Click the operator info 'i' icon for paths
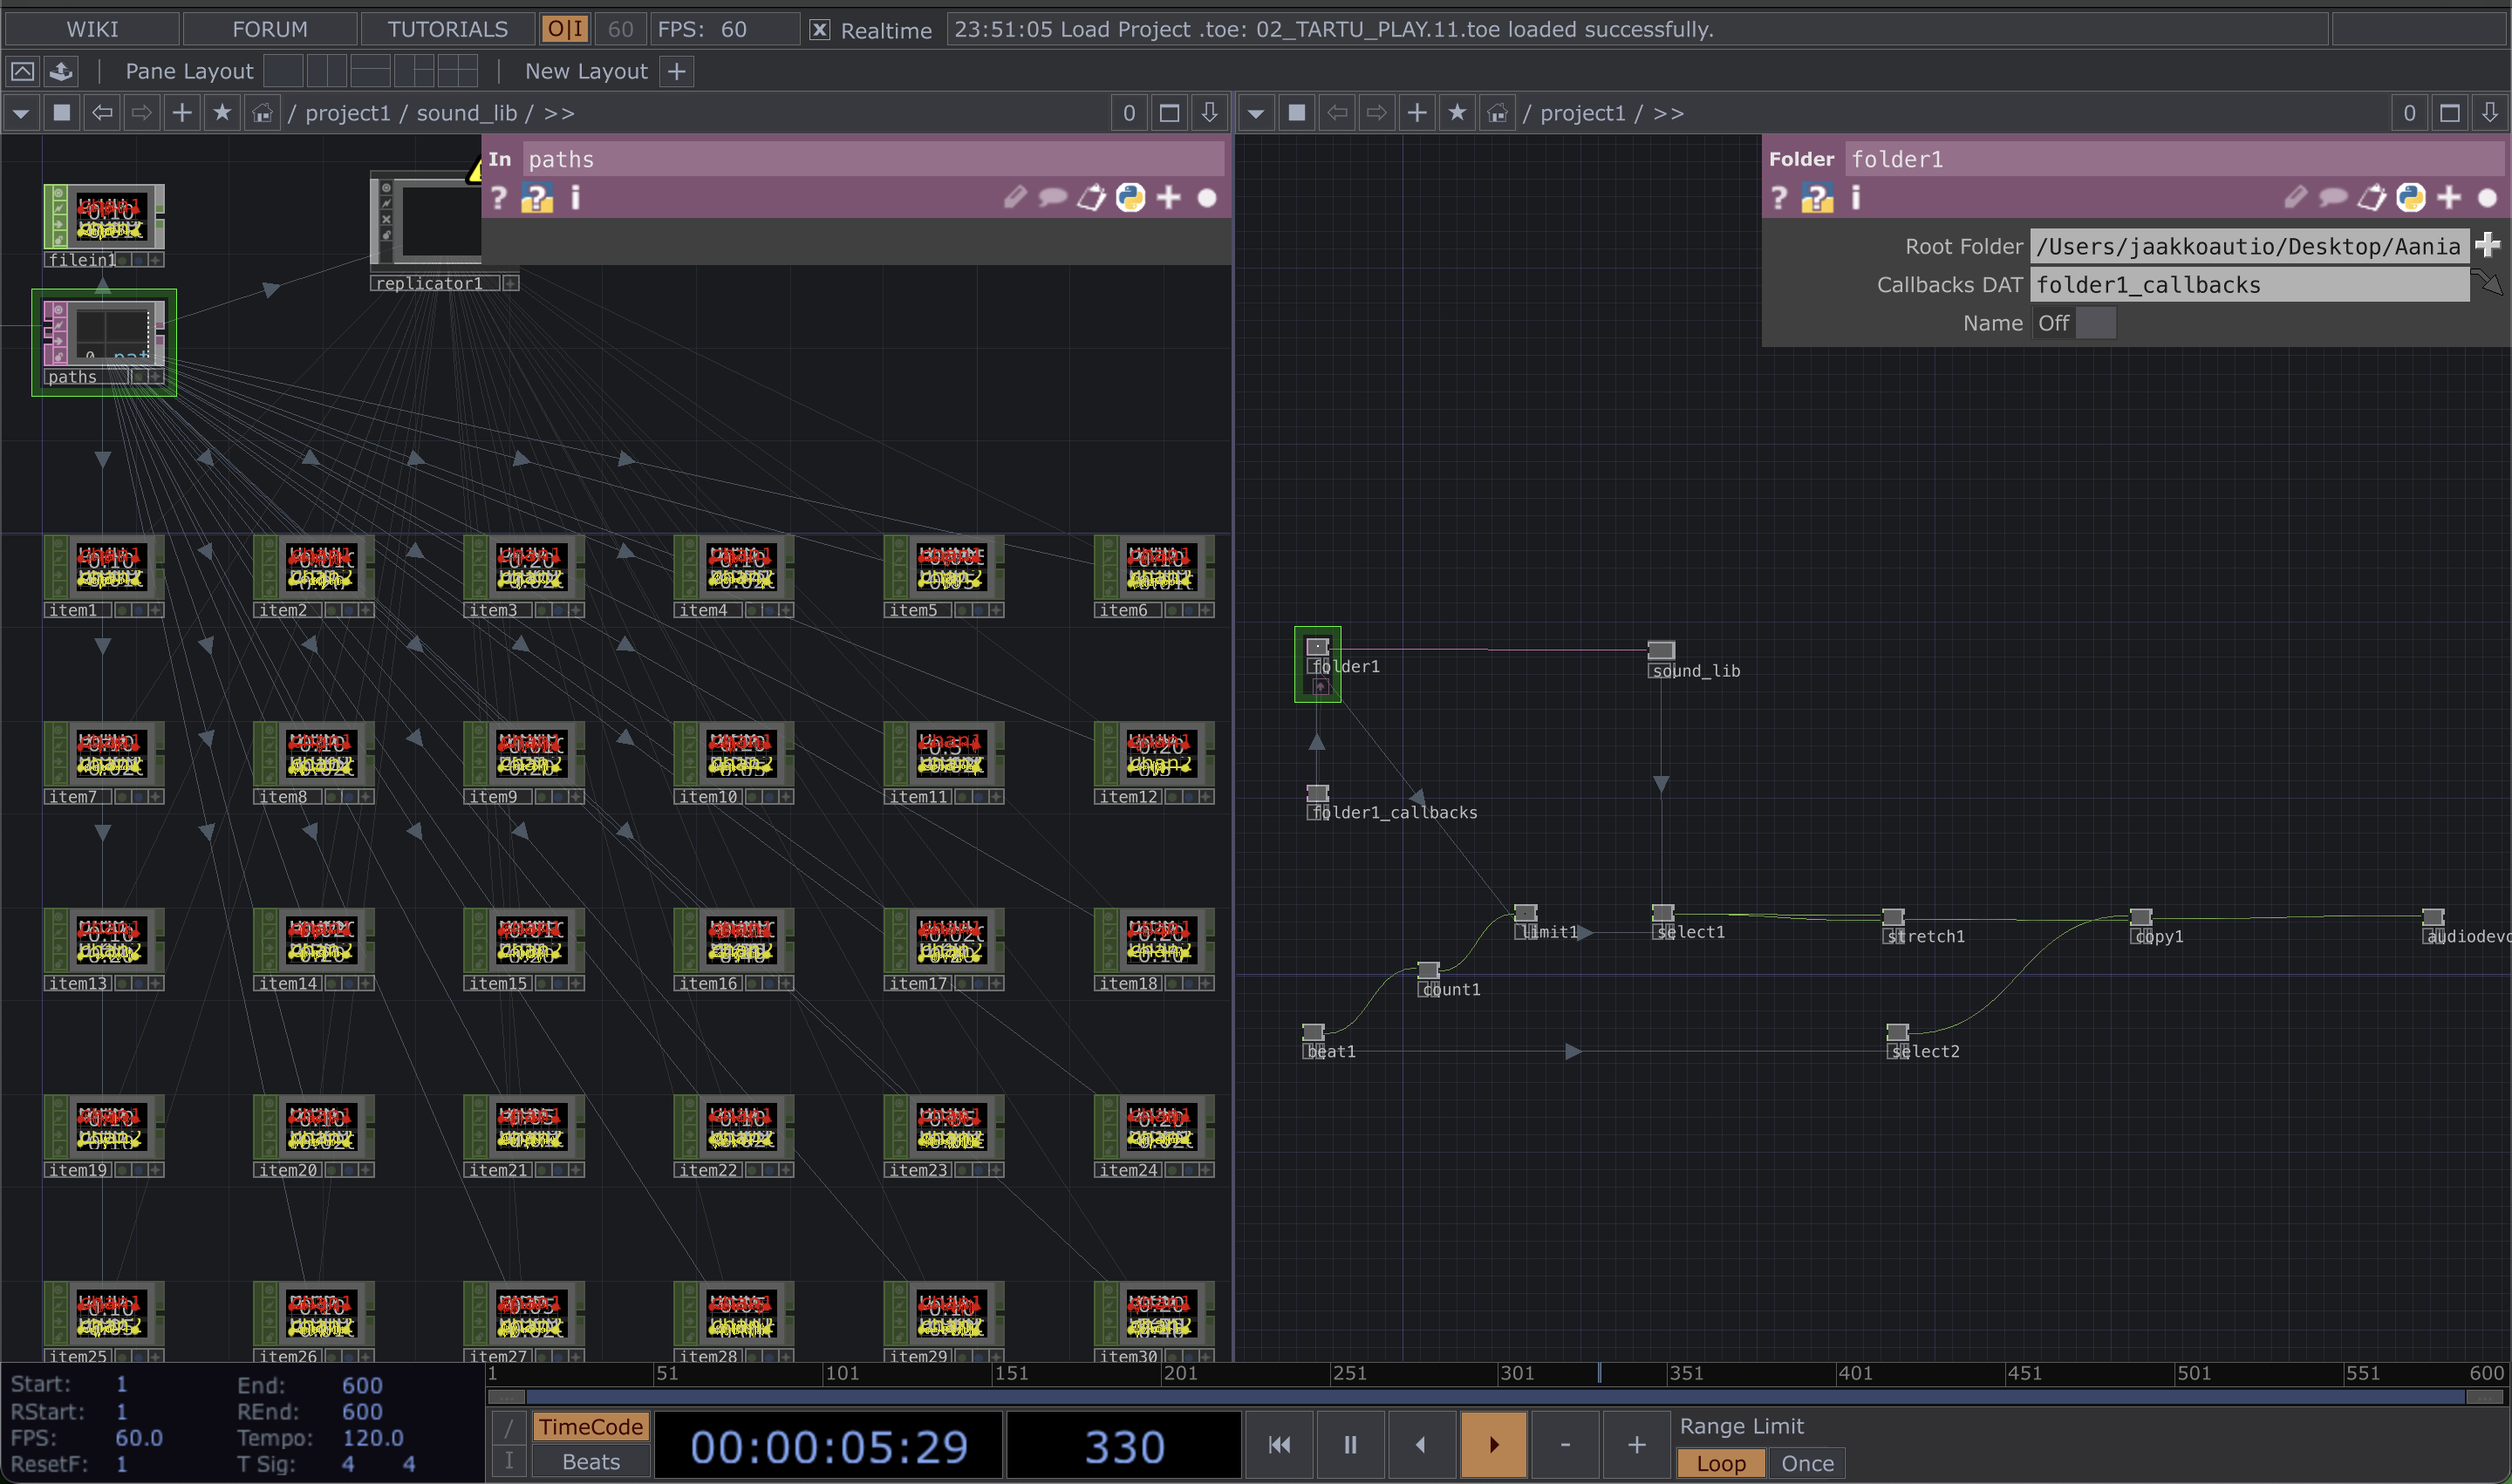The width and height of the screenshot is (2512, 1484). (575, 198)
